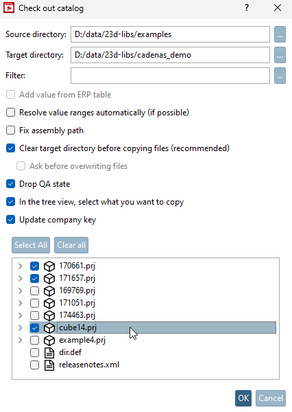Click the Clear all button
This screenshot has height=412, width=292.
coord(71,245)
